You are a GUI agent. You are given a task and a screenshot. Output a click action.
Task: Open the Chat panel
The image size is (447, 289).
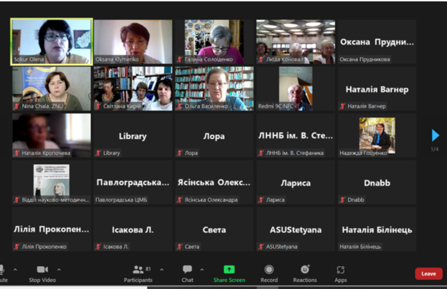(188, 269)
